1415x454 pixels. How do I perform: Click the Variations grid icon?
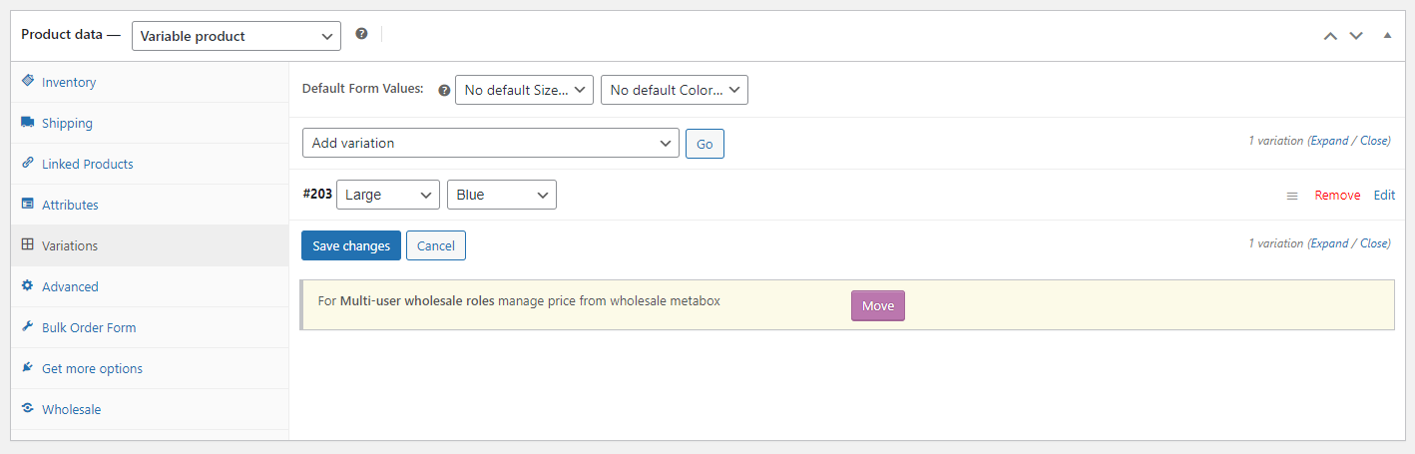(x=27, y=245)
